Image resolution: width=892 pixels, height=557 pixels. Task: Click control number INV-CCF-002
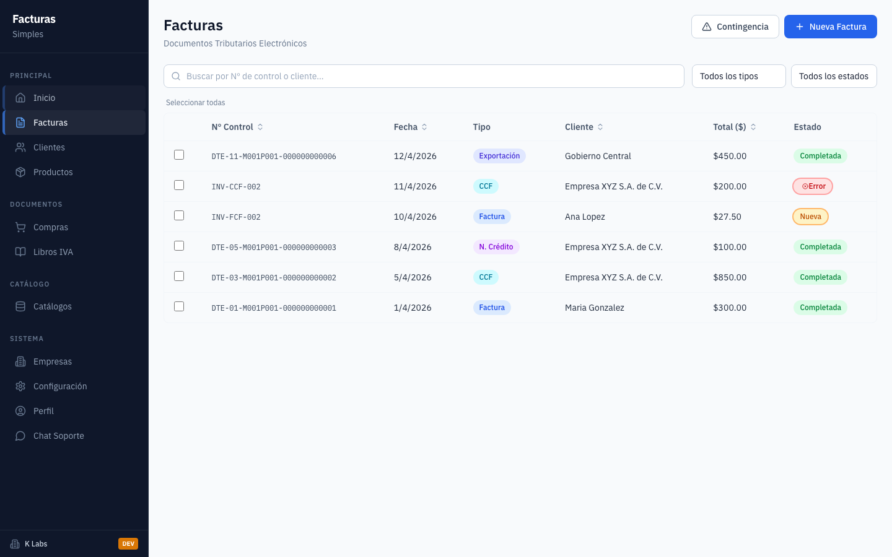(x=236, y=187)
